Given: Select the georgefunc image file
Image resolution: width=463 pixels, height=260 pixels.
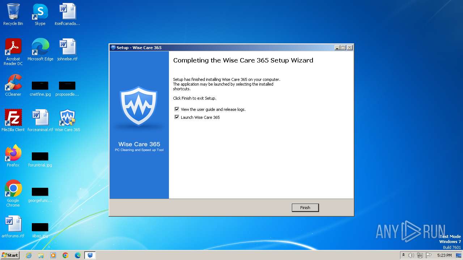Looking at the screenshot, I should click(x=40, y=195).
